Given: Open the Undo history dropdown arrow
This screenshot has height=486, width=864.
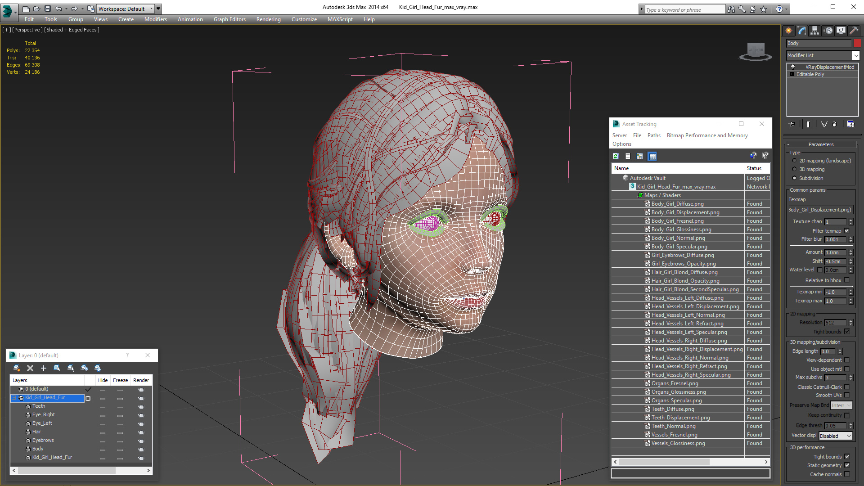Looking at the screenshot, I should pos(66,9).
